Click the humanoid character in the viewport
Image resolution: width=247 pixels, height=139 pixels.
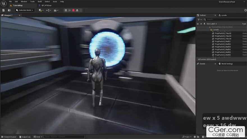point(97,78)
